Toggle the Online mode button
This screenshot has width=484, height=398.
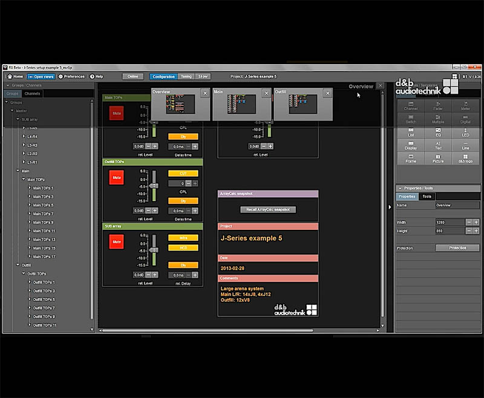[x=132, y=76]
